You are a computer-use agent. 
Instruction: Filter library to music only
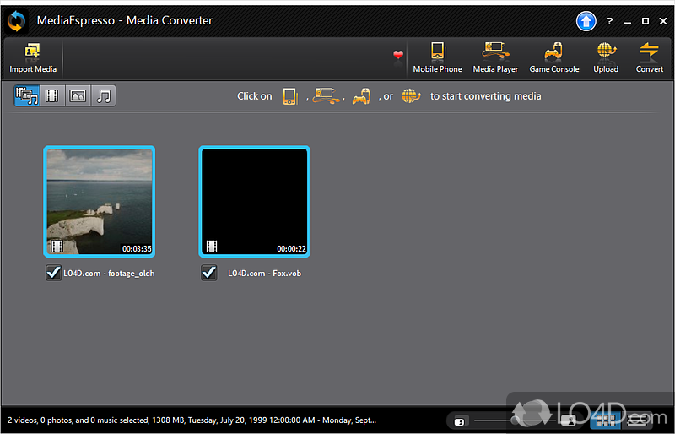click(x=103, y=95)
